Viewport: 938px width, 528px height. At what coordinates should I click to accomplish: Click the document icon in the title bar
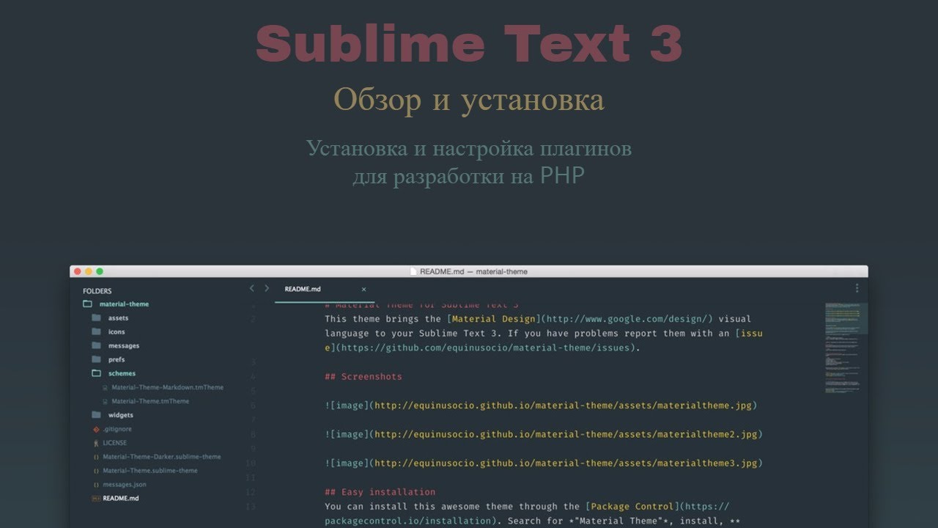413,271
